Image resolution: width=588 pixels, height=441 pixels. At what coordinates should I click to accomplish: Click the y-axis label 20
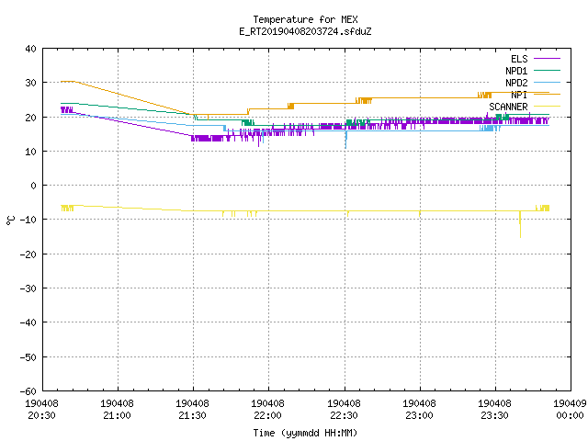pyautogui.click(x=30, y=117)
